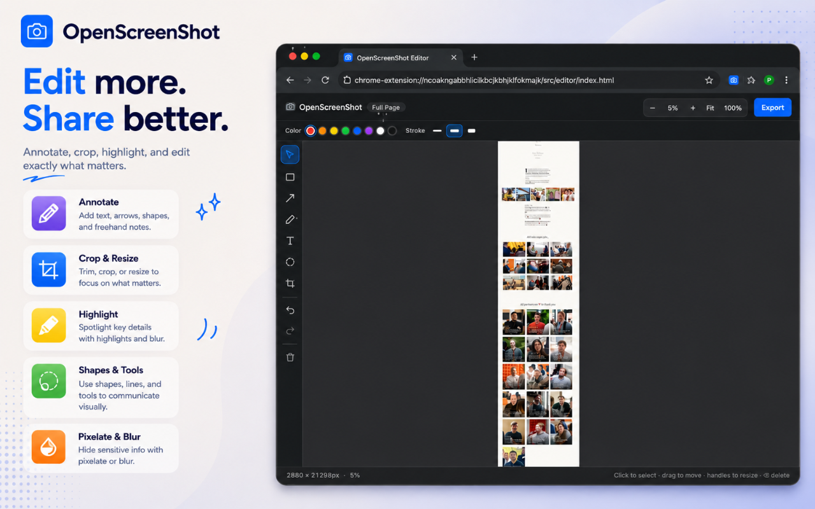Image resolution: width=815 pixels, height=509 pixels.
Task: Undo the last edit
Action: point(290,310)
